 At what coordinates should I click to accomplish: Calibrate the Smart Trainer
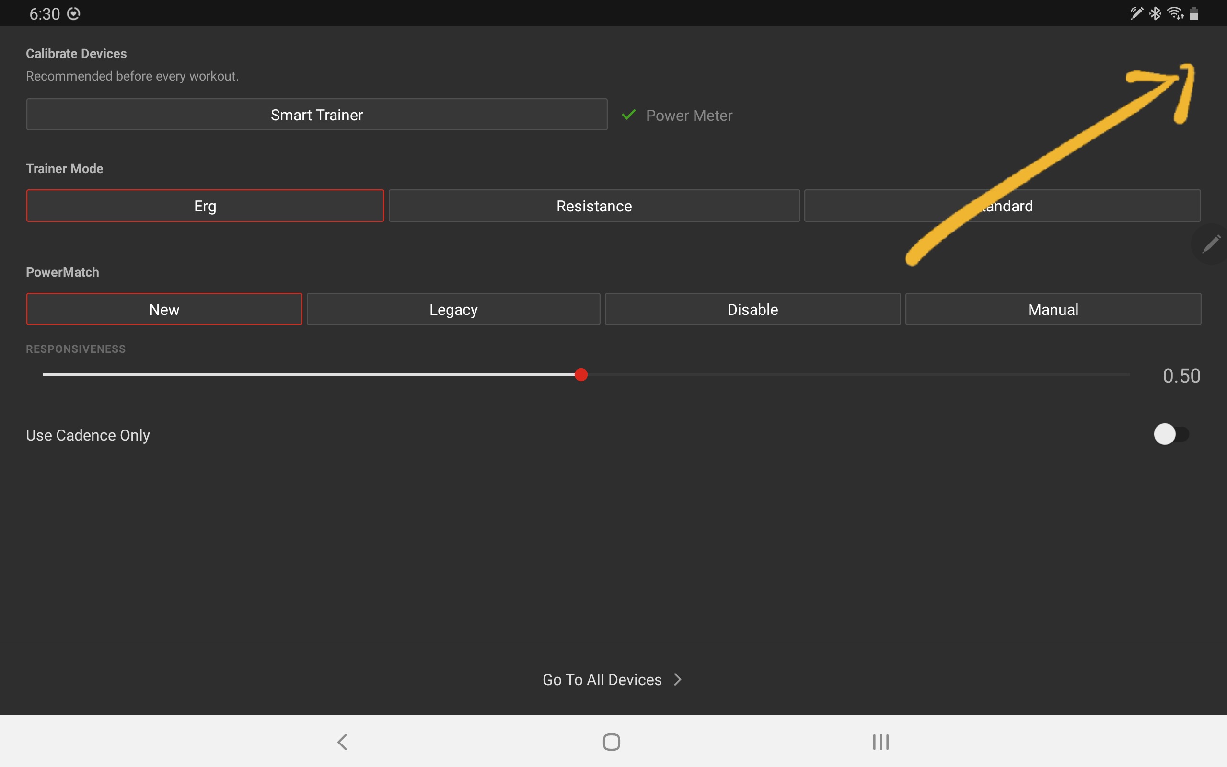coord(317,115)
